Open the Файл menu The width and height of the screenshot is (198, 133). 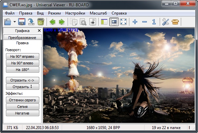(10, 13)
